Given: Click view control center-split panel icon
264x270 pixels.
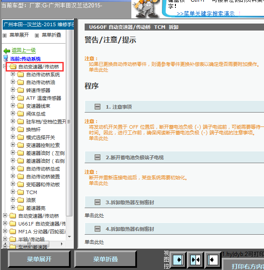Looking at the screenshot, I should [195, 260].
